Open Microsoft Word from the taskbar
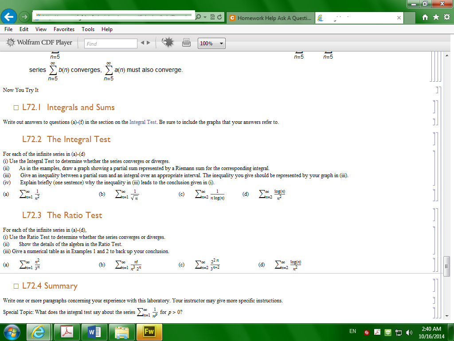 point(94,332)
